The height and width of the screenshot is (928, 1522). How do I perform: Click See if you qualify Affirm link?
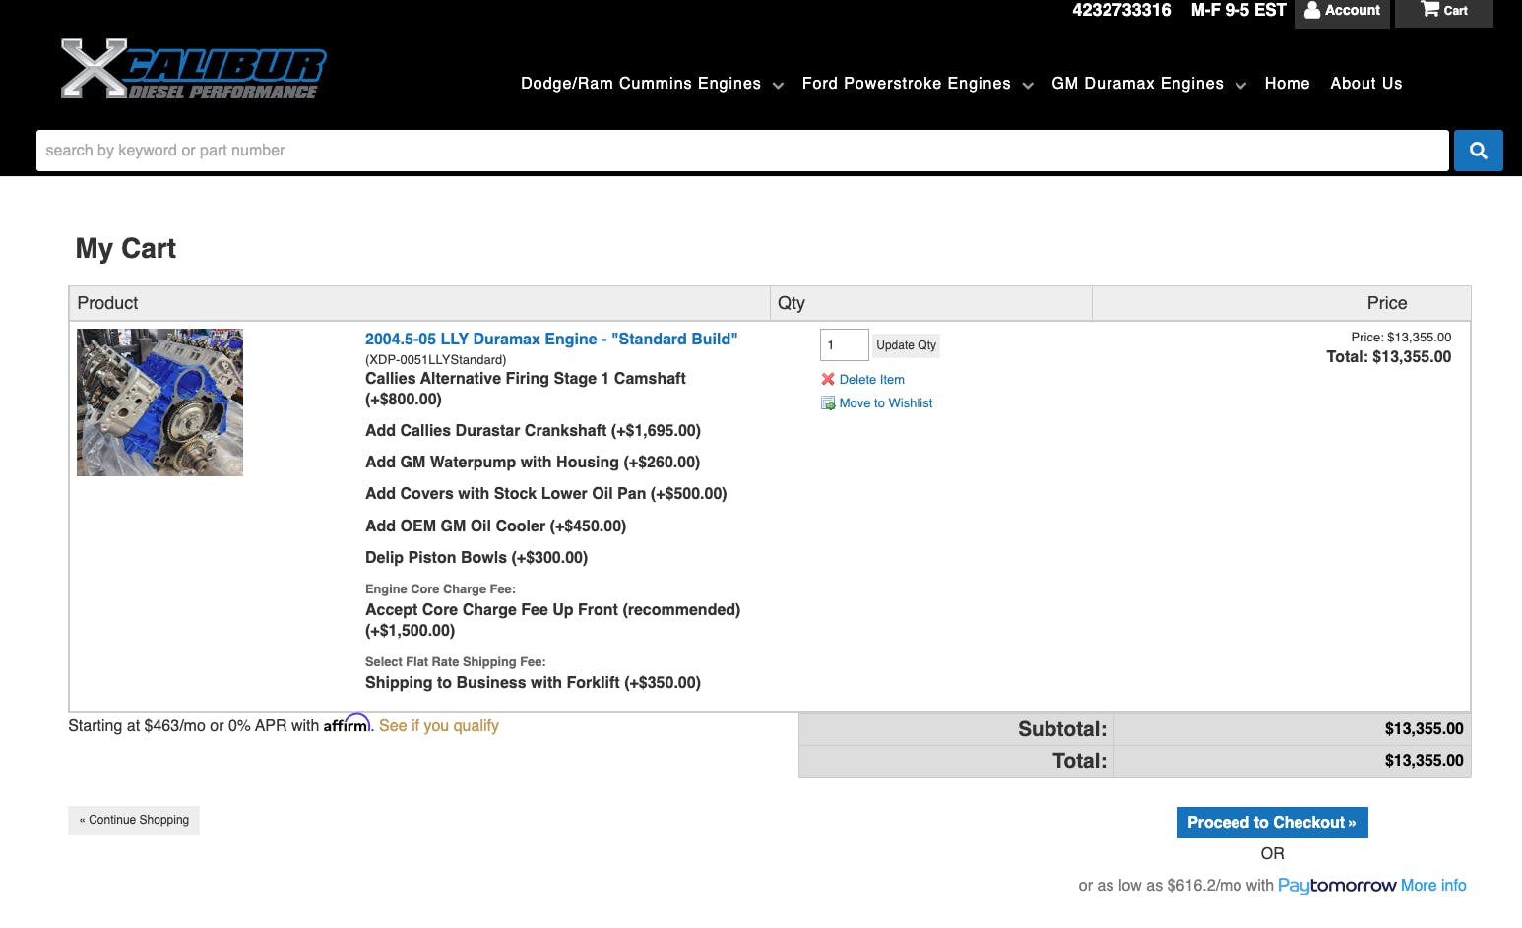tap(439, 726)
